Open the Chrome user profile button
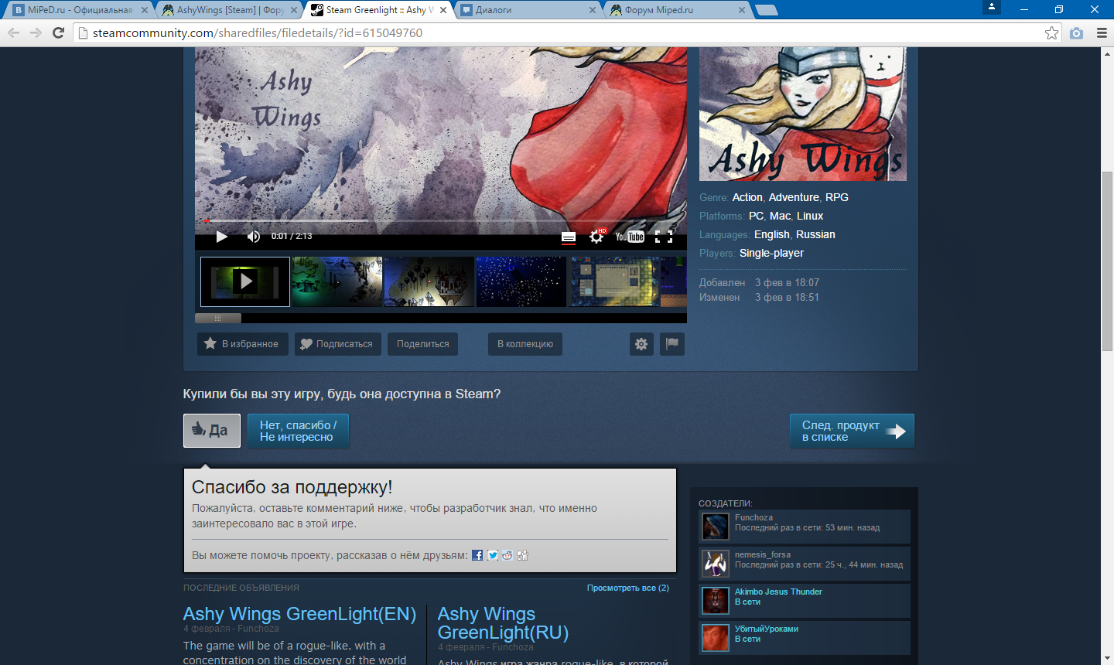Screen dimensions: 1114x665 pos(991,7)
